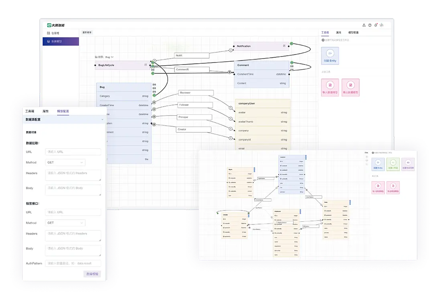Collapse the 数据源配置 section

102,119
